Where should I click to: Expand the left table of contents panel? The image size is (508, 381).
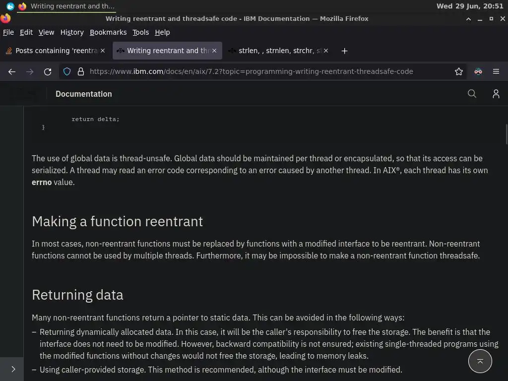13,369
